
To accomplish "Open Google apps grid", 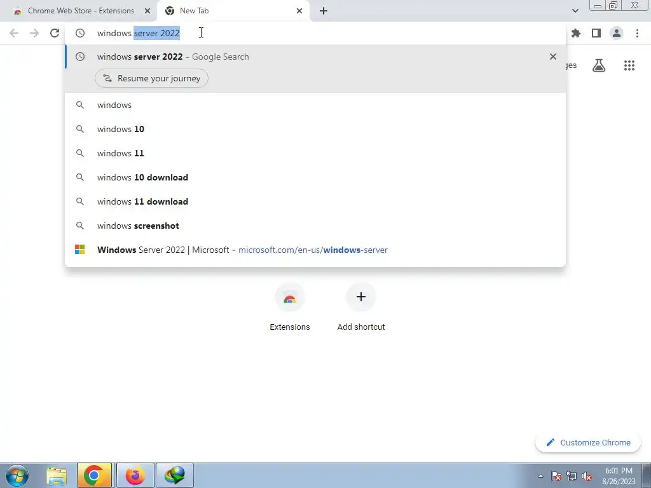I will coord(629,65).
